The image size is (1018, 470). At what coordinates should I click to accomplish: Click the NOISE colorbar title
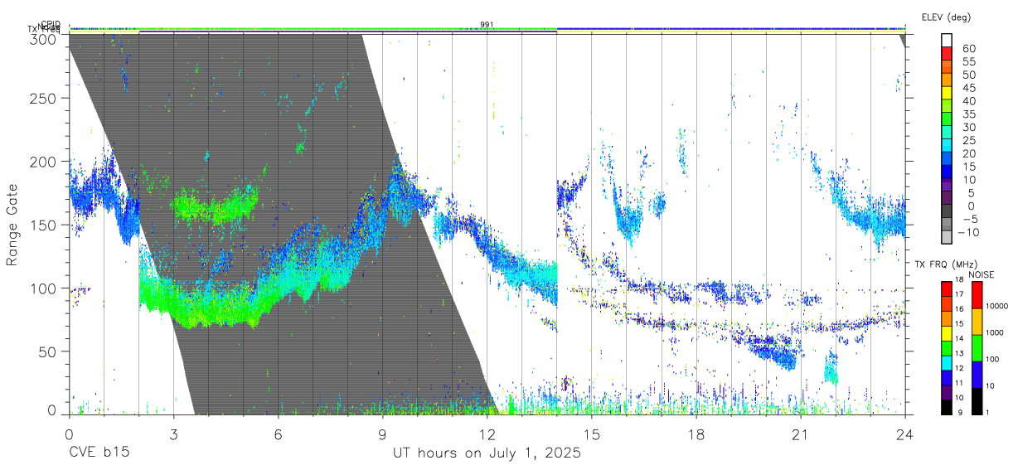pos(982,274)
